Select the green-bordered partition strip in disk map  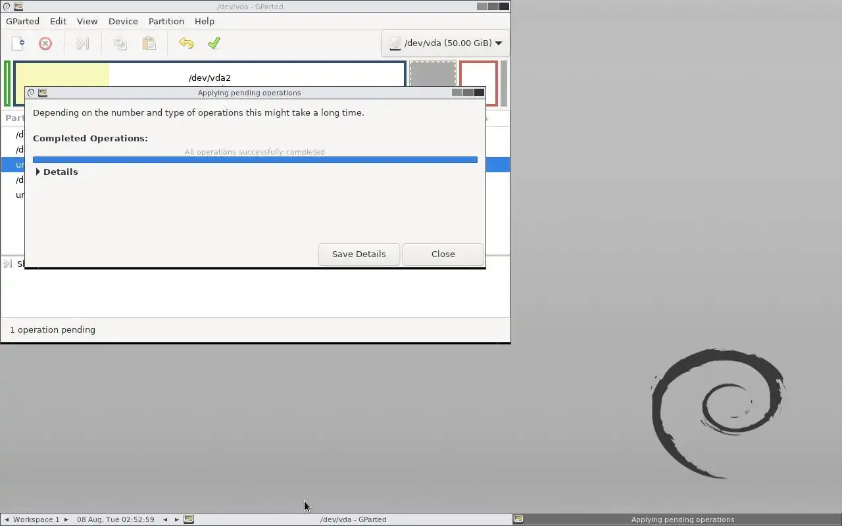[x=7, y=84]
